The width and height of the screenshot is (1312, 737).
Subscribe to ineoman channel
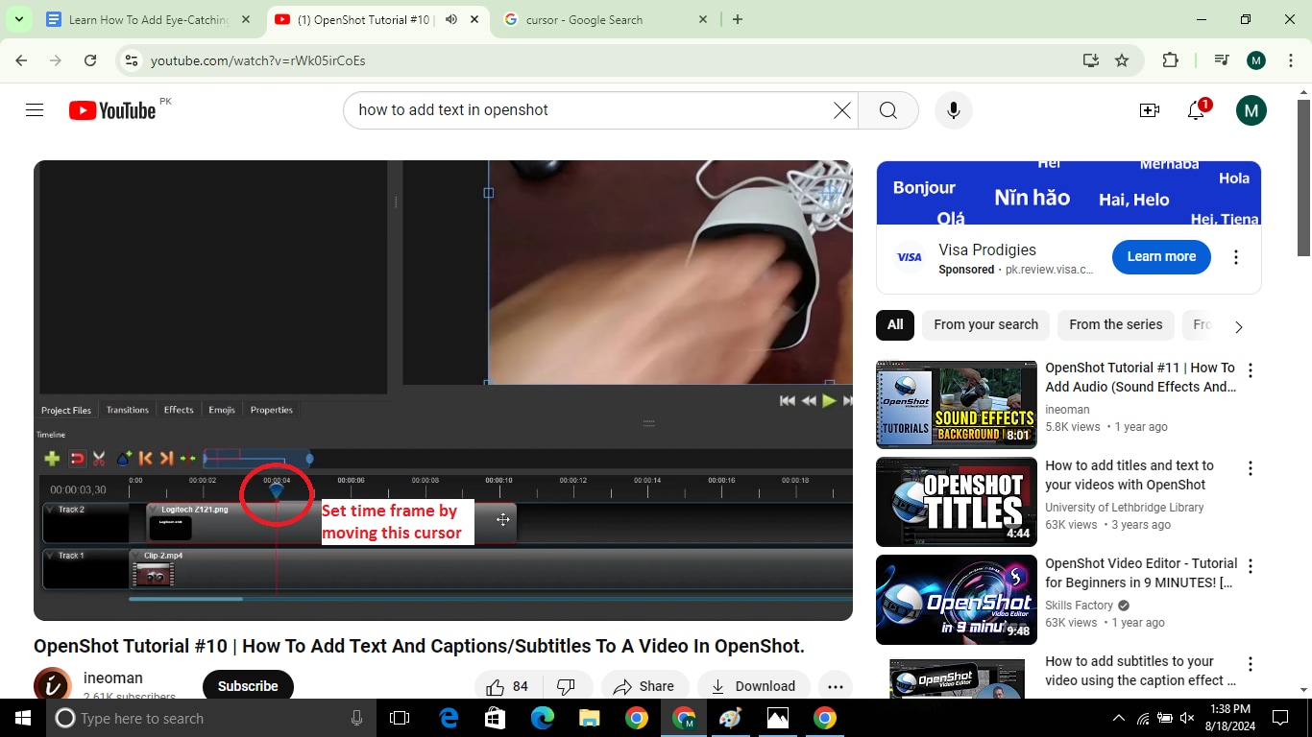[248, 686]
